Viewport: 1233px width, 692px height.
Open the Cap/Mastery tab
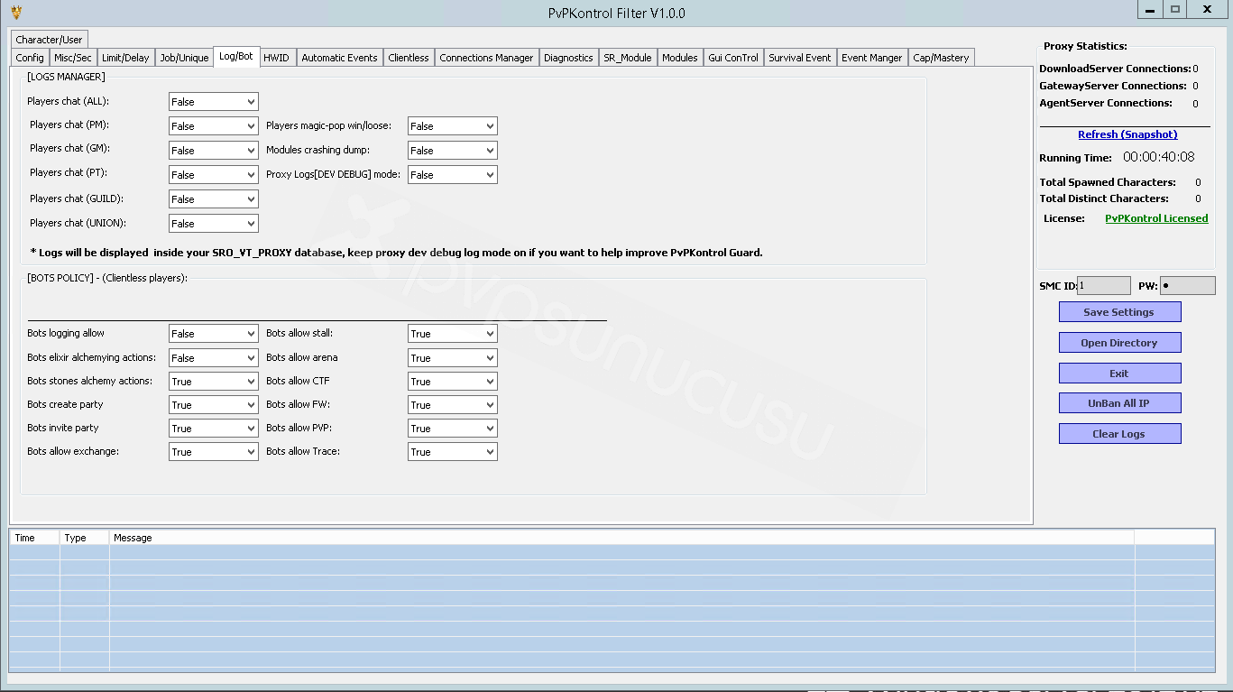tap(941, 58)
